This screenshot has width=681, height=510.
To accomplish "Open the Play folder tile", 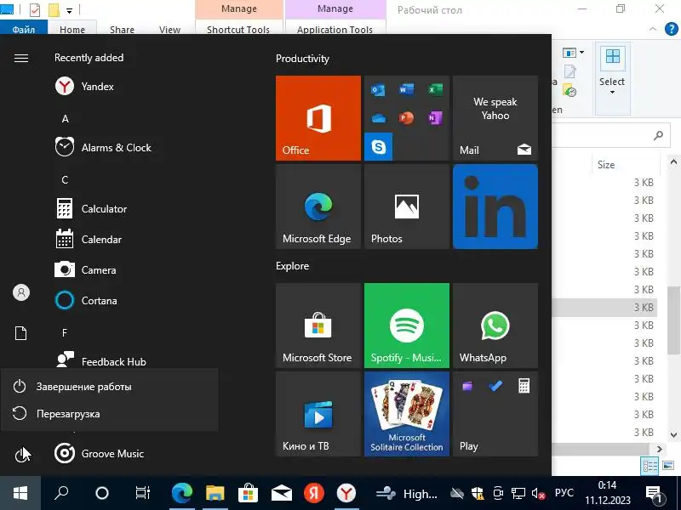I will click(495, 414).
